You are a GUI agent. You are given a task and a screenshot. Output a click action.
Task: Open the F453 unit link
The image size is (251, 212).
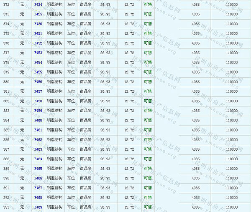(38, 53)
